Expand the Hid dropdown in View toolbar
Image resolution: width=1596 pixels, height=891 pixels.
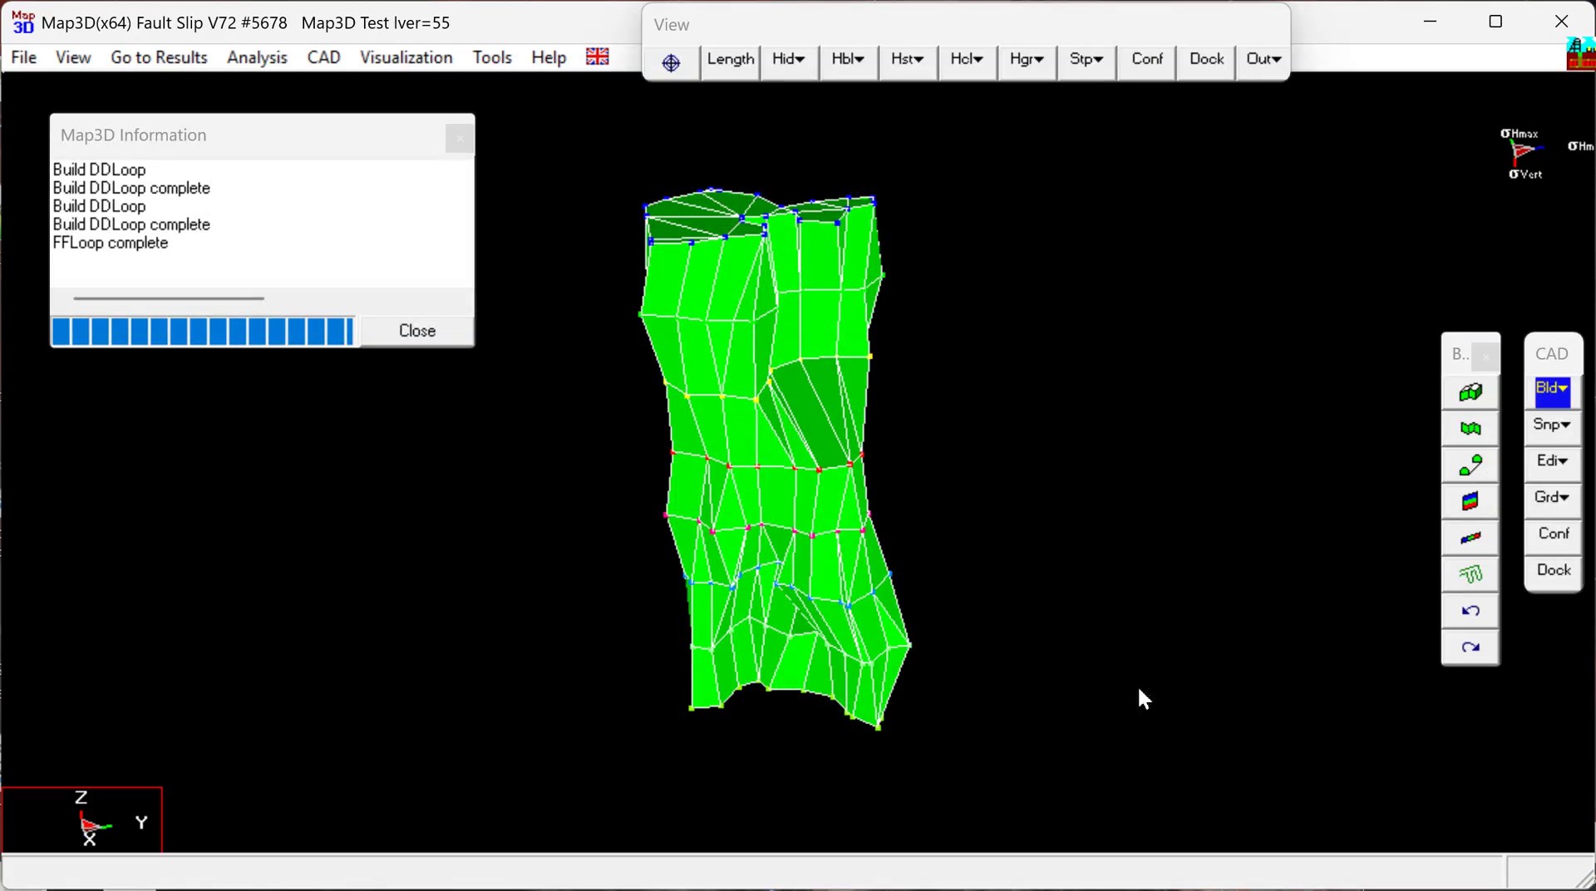[788, 60]
